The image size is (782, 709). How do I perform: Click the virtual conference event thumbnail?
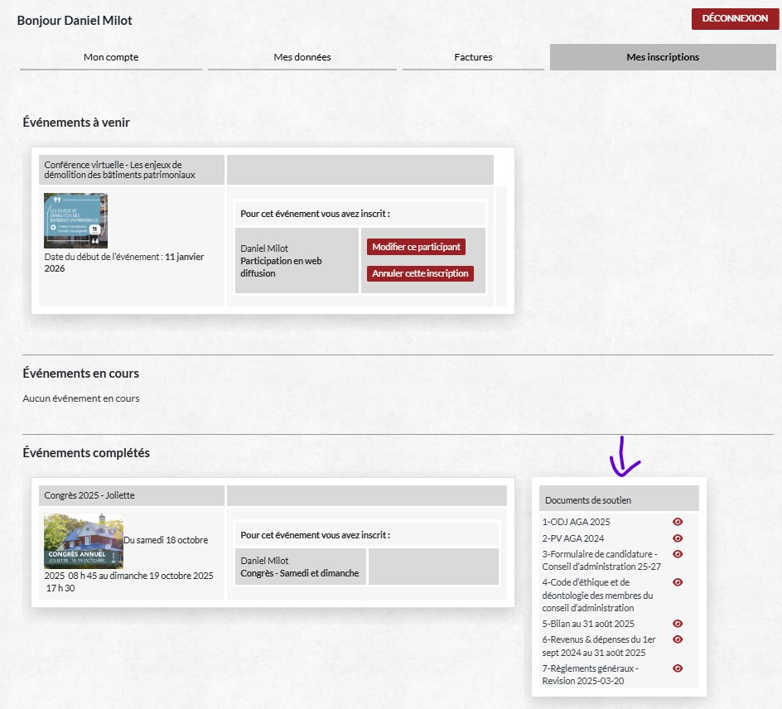(x=75, y=220)
